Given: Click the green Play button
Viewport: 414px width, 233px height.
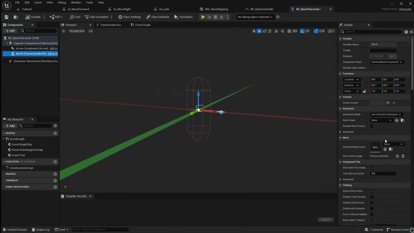Looking at the screenshot, I should click(x=203, y=17).
